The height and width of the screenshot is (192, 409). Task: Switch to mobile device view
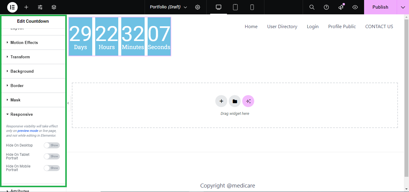click(x=252, y=7)
